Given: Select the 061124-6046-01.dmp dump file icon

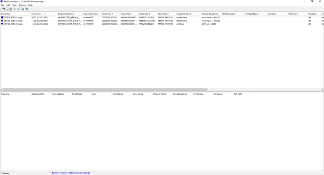Looking at the screenshot, I should [2, 21].
